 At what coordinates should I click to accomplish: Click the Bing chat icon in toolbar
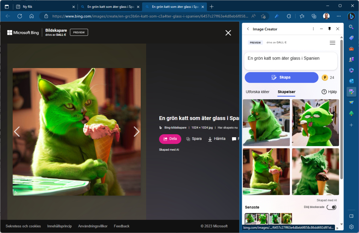click(x=351, y=16)
